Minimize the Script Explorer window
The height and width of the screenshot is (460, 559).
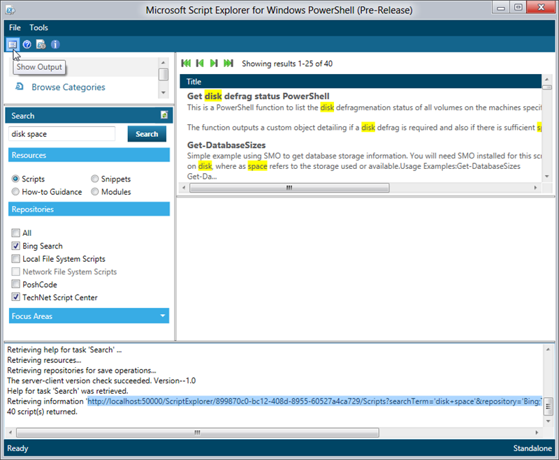tap(501, 8)
